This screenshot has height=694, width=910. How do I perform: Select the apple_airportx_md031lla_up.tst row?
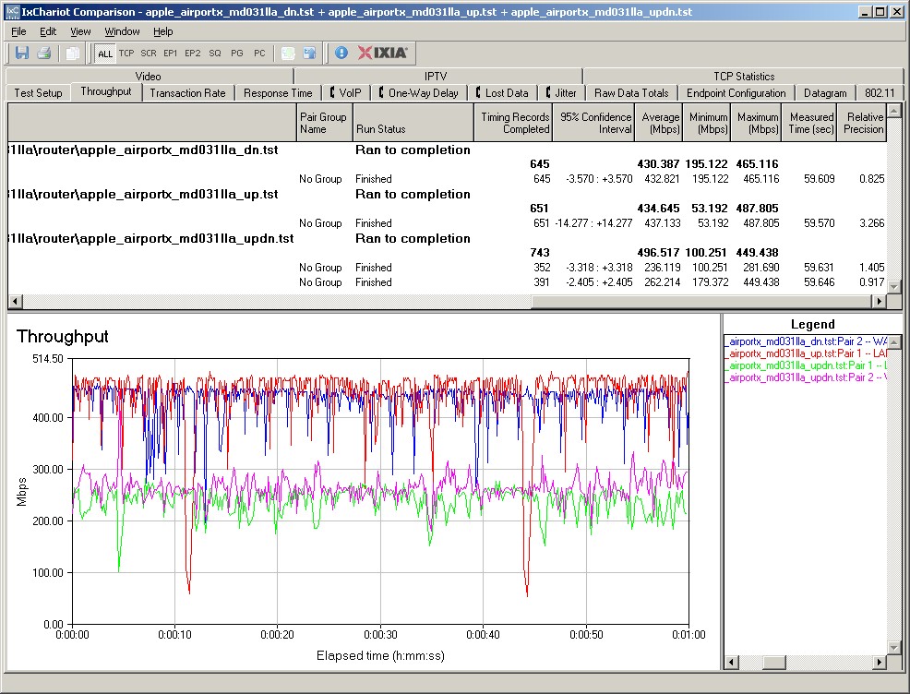tap(447, 195)
